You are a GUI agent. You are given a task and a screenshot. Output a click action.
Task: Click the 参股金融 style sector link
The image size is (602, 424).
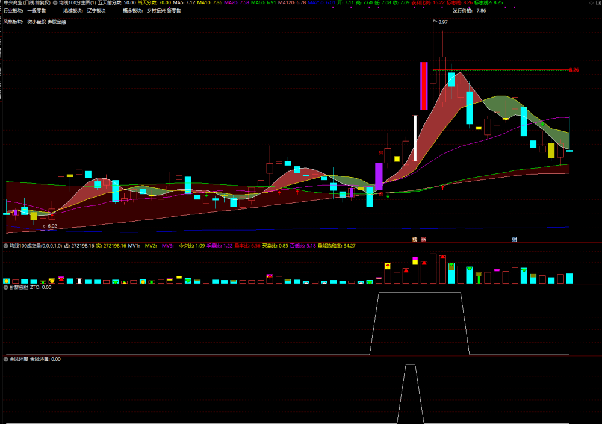coord(57,22)
